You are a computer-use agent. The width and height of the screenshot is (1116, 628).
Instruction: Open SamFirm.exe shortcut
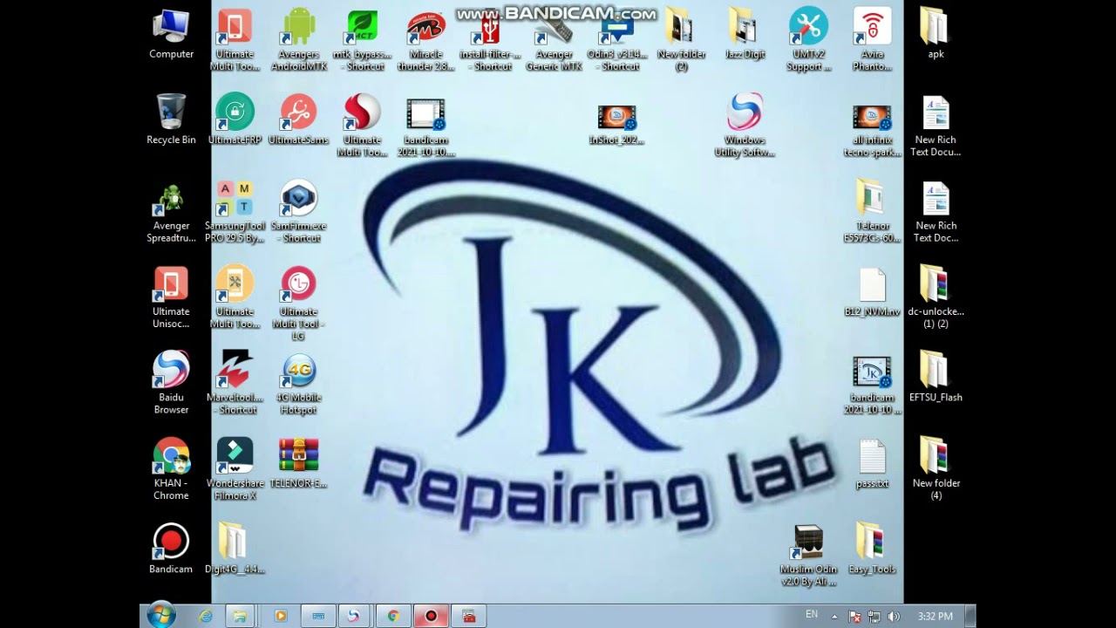[298, 212]
